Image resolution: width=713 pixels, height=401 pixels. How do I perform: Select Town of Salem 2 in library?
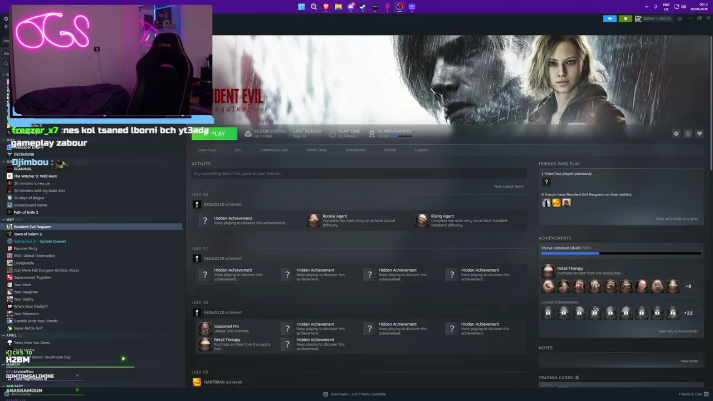pyautogui.click(x=28, y=234)
